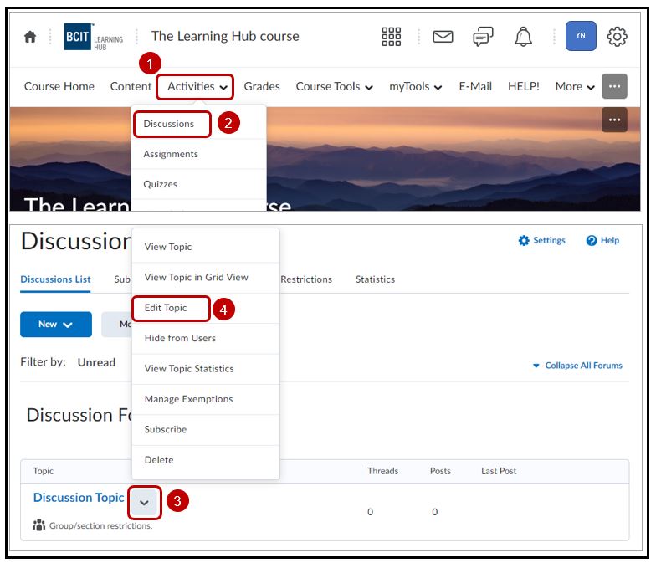The image size is (656, 563).
Task: Choose Edit Topic in the context menu
Action: [x=166, y=308]
